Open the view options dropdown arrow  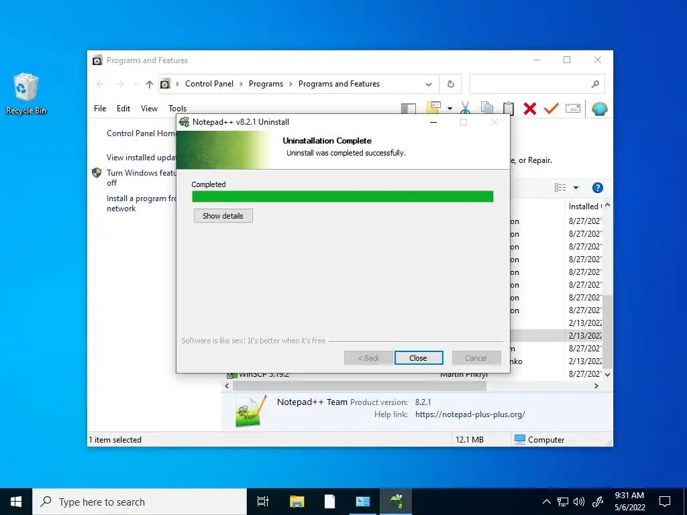[576, 188]
